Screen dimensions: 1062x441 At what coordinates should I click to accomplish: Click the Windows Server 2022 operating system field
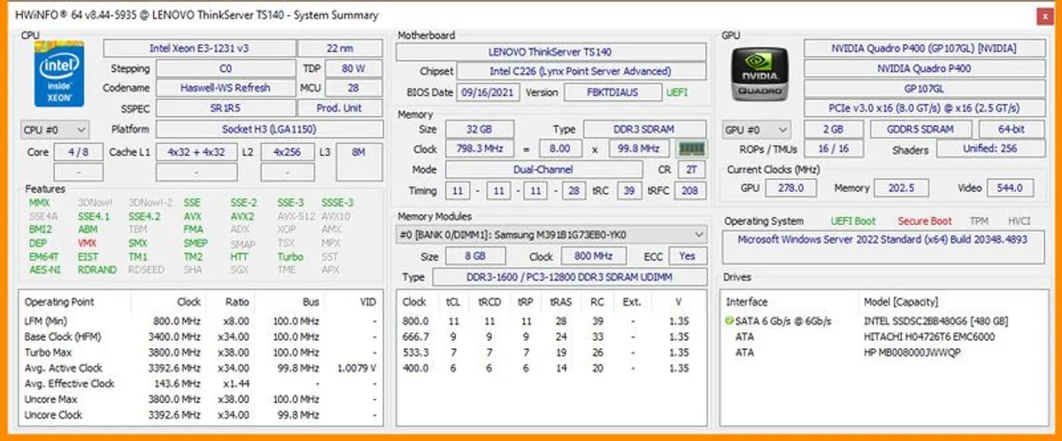pos(881,245)
